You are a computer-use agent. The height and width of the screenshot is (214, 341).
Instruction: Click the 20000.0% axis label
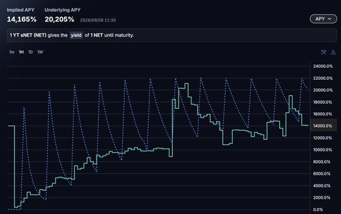click(323, 90)
